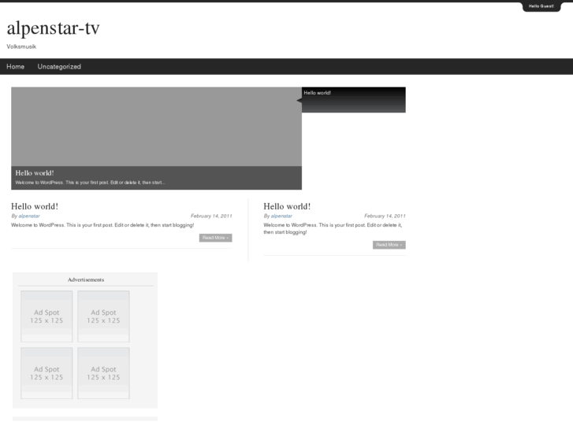Click alpenstar author link in the right post
Screen dimensions: 573x429
pyautogui.click(x=281, y=216)
